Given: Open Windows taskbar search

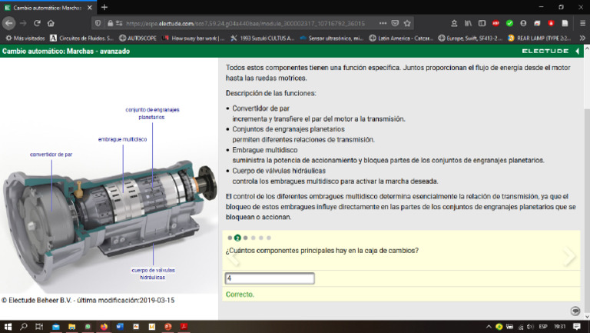Looking at the screenshot, I should [24, 327].
